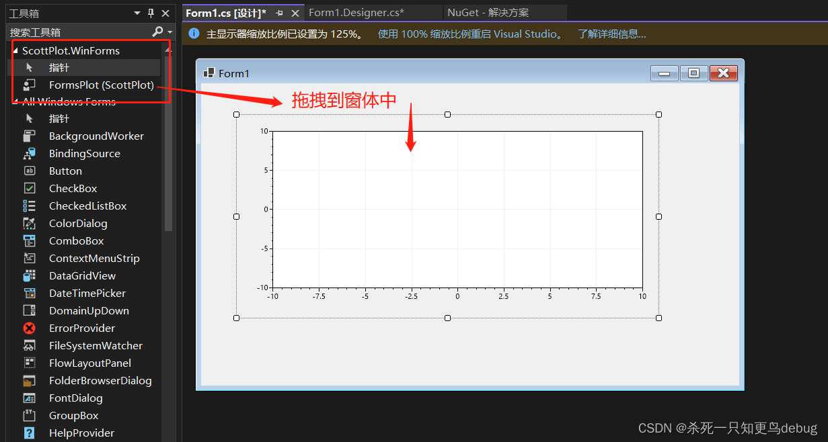Click the FormsPlot chart area on the form
The height and width of the screenshot is (442, 828).
click(x=457, y=209)
